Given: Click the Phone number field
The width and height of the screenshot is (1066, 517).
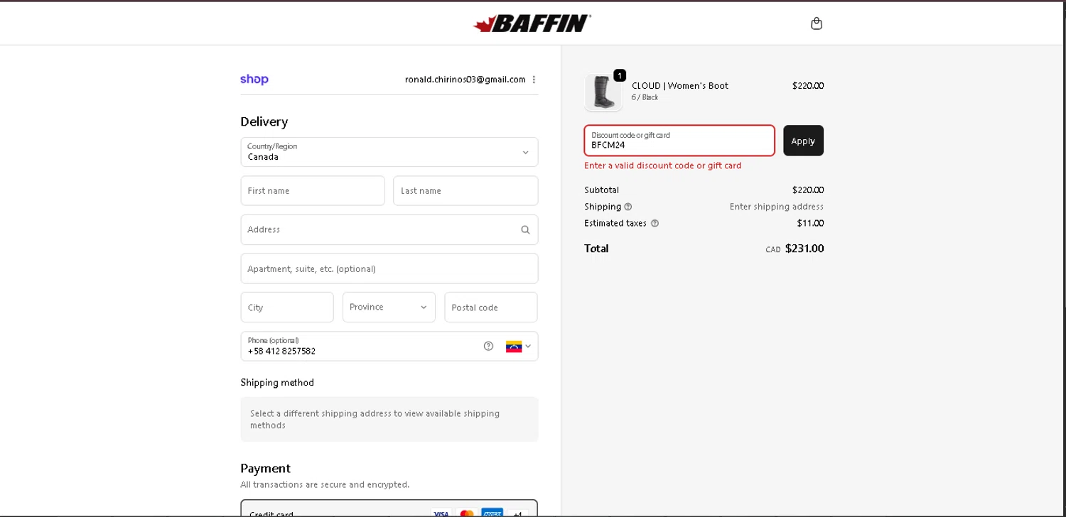Looking at the screenshot, I should tap(389, 347).
